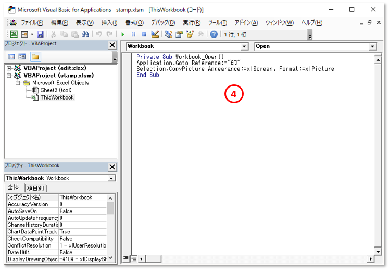Open the Open procedure dropdown
Viewport: 389px width, 272px height.
pyautogui.click(x=372, y=46)
